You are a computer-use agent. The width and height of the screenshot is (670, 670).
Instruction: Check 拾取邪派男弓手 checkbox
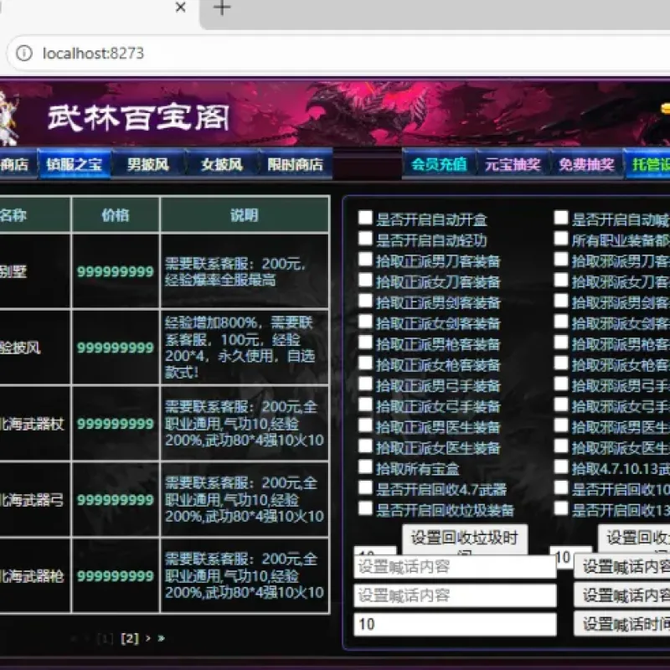click(561, 384)
